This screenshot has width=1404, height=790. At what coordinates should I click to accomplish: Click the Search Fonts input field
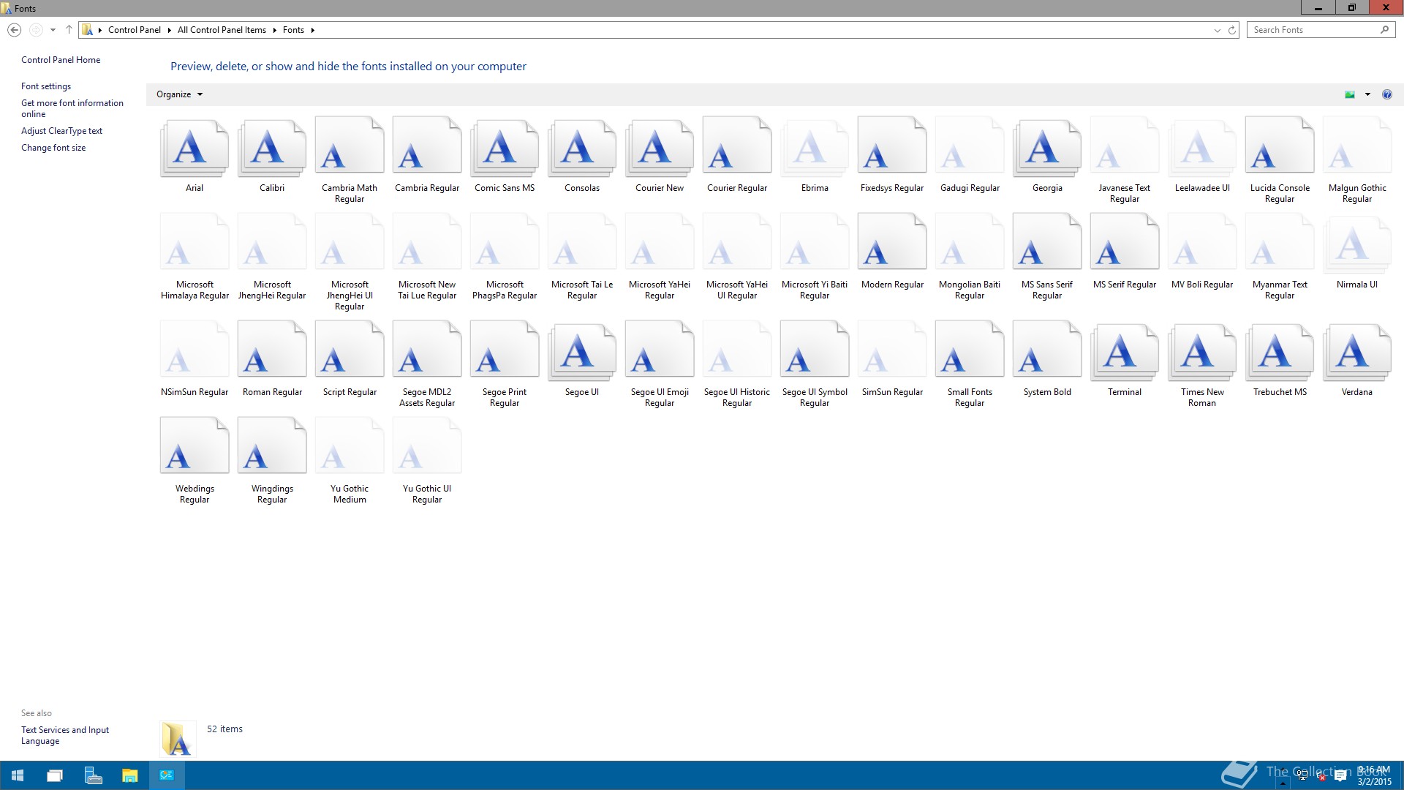(x=1313, y=30)
